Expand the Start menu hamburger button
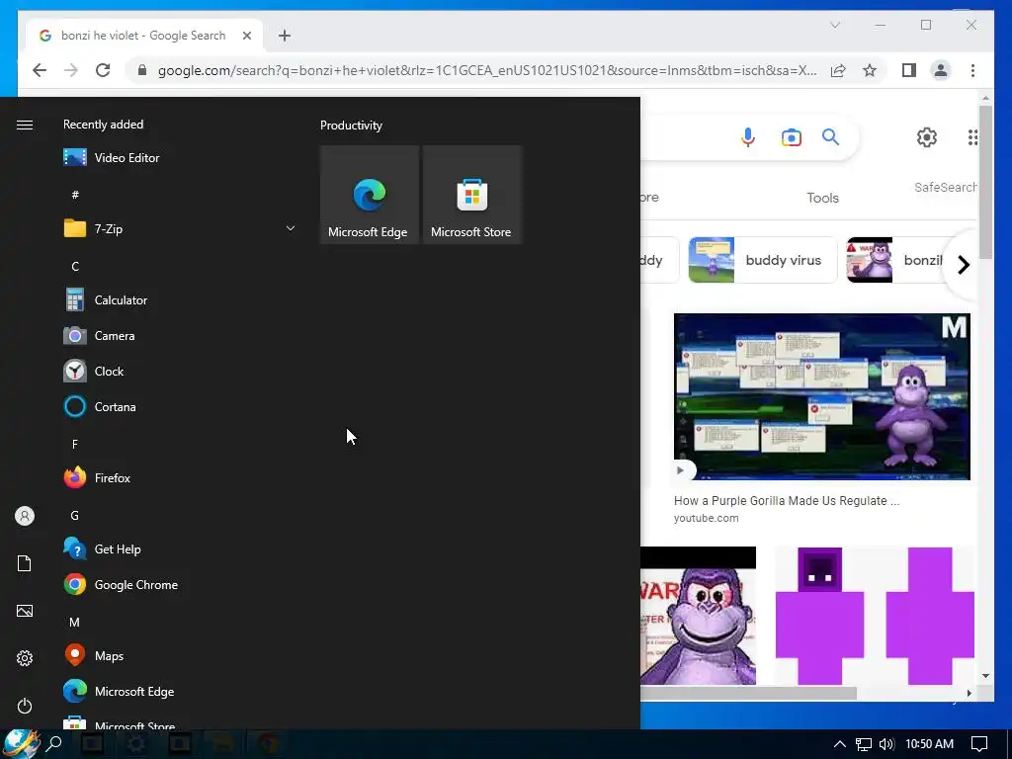Screen dimensions: 1012x759 pyautogui.click(x=25, y=125)
